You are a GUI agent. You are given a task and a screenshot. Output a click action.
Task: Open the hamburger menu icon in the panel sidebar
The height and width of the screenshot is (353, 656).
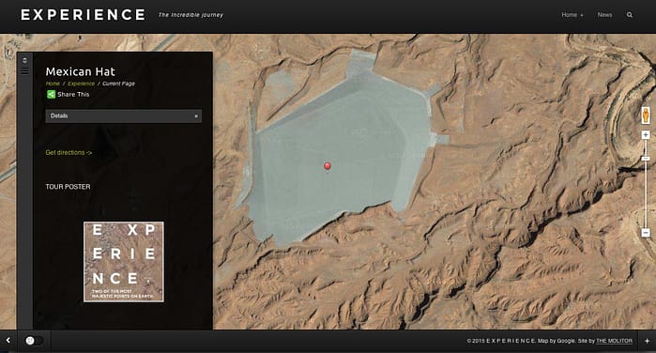point(24,71)
